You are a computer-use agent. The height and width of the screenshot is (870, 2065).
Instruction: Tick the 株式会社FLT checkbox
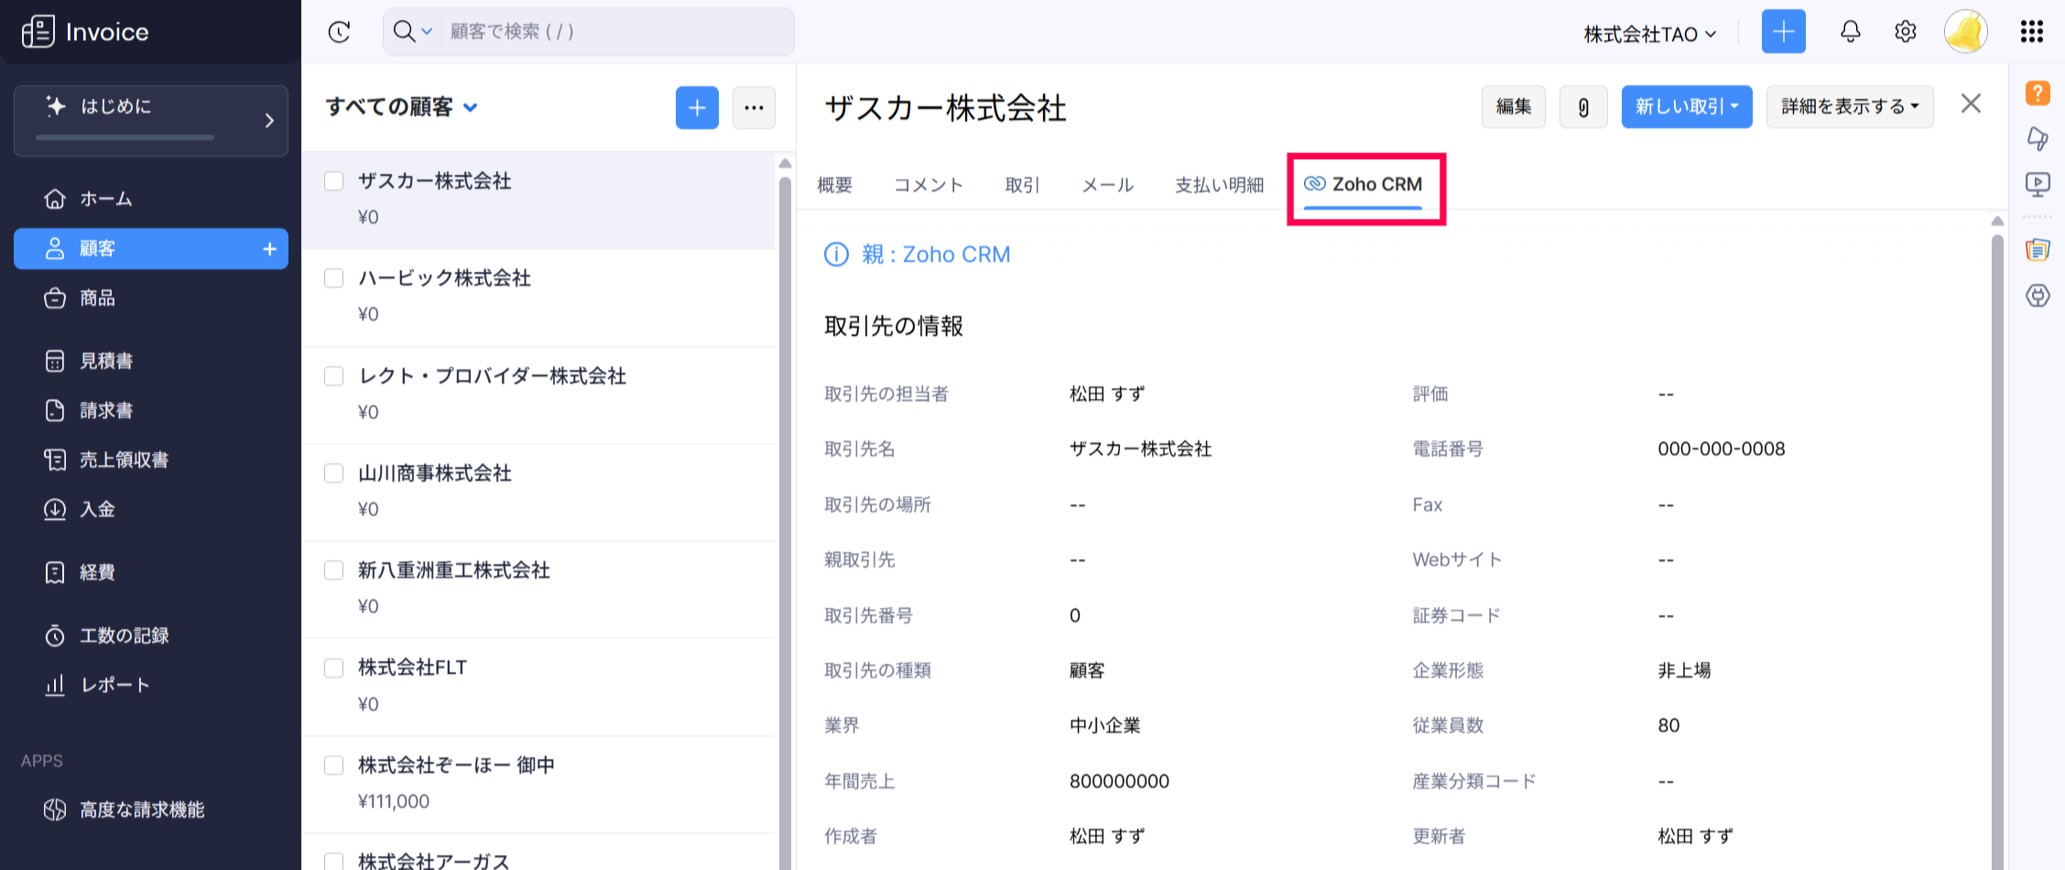pos(334,669)
